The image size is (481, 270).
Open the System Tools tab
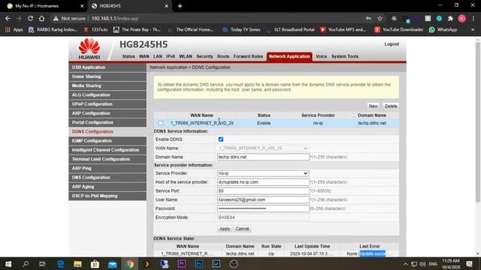[345, 56]
